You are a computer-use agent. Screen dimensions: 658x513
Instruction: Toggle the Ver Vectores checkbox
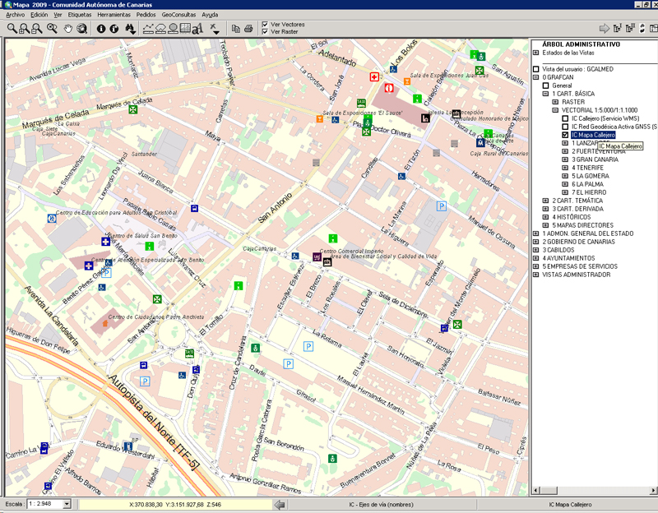point(265,25)
